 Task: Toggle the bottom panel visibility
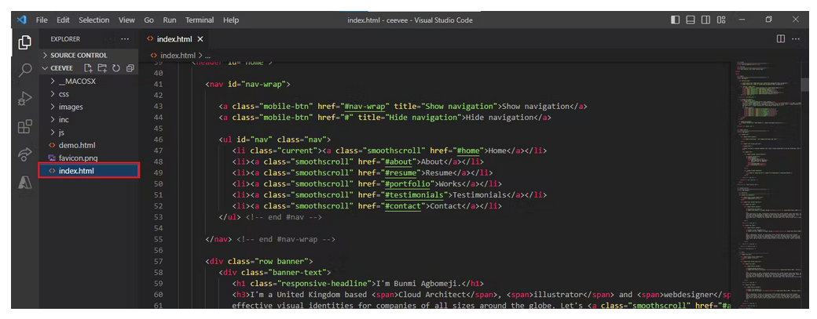[x=691, y=20]
